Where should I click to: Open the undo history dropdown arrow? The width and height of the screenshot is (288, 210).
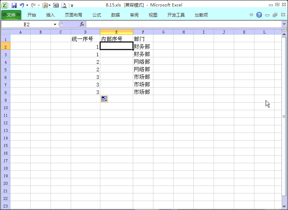(27, 5)
